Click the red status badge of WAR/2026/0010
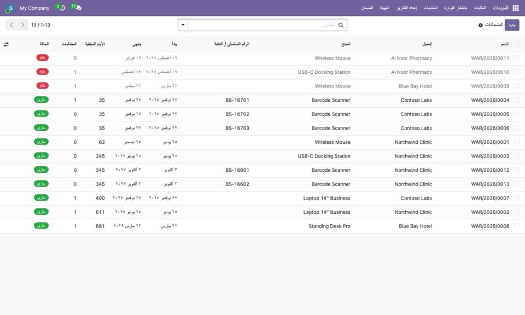This screenshot has width=525, height=315. pyautogui.click(x=43, y=72)
